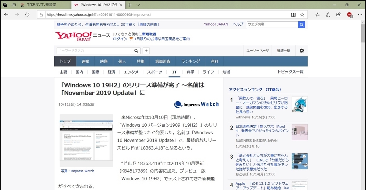Click the blue web search magnifier button
This screenshot has width=366, height=190.
[x=302, y=24]
